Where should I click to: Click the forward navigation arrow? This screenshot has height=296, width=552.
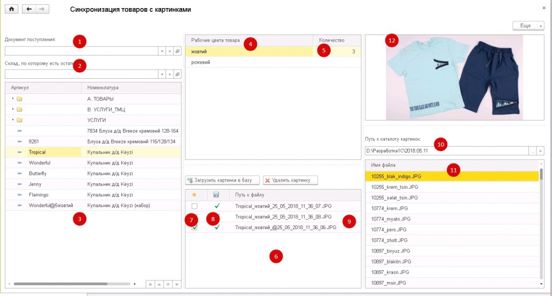coord(42,9)
